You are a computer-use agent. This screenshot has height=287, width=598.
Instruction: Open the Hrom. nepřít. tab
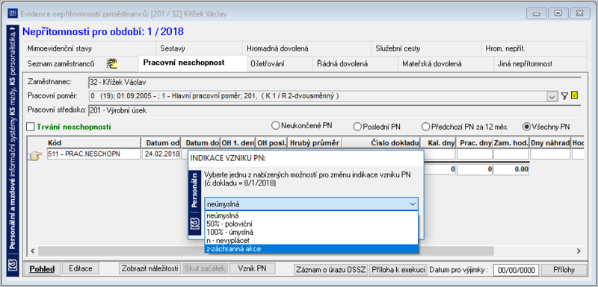534,48
